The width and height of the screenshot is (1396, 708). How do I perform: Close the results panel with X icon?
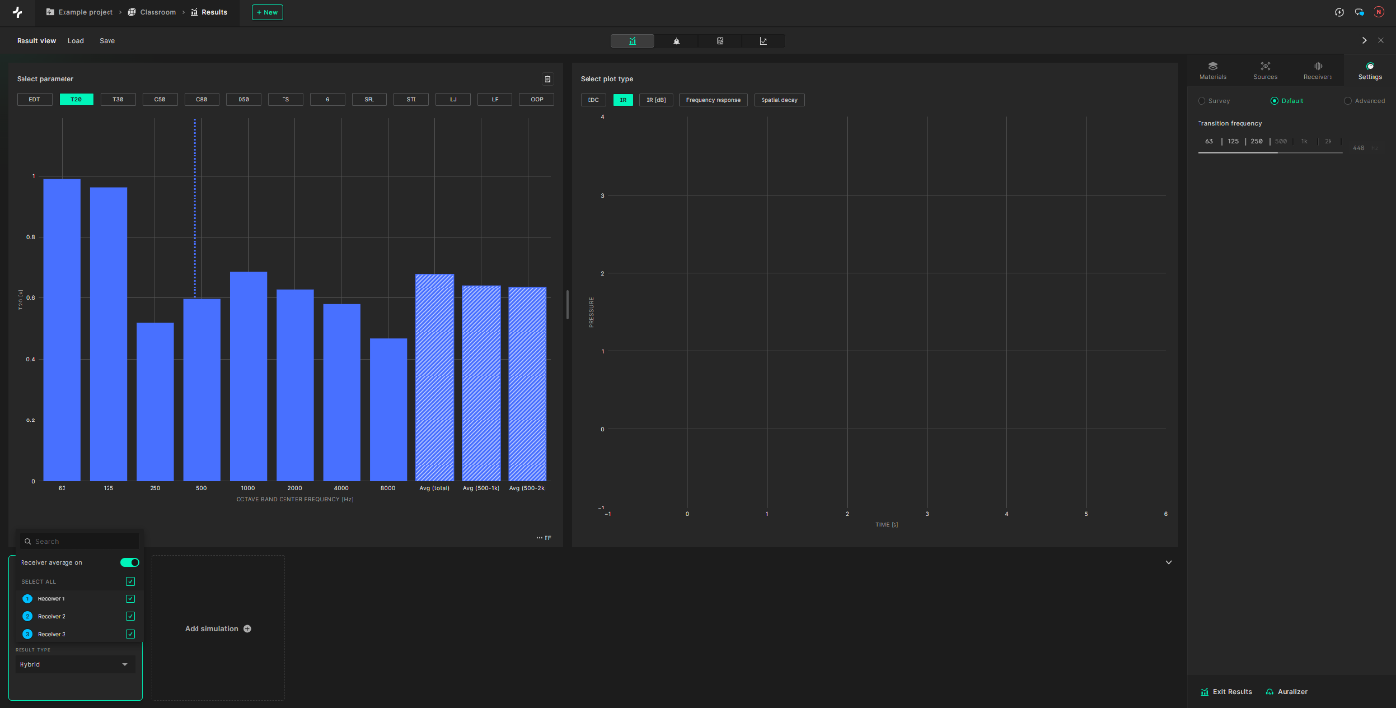[x=1380, y=41]
